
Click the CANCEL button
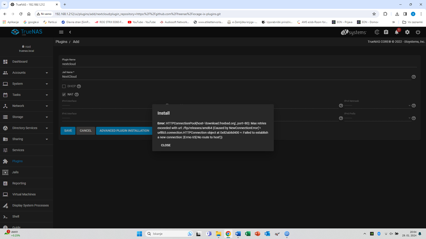coord(86,131)
